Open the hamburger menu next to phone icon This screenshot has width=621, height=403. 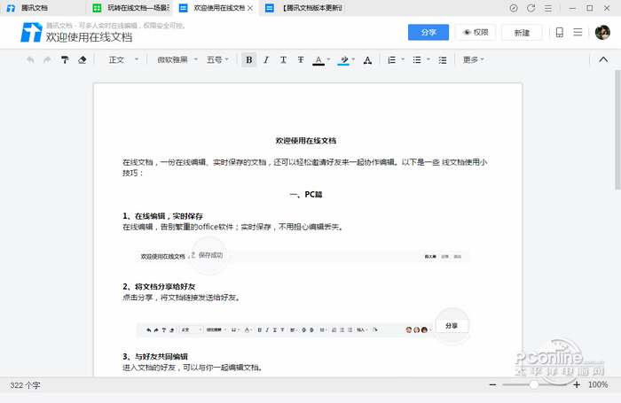(578, 33)
